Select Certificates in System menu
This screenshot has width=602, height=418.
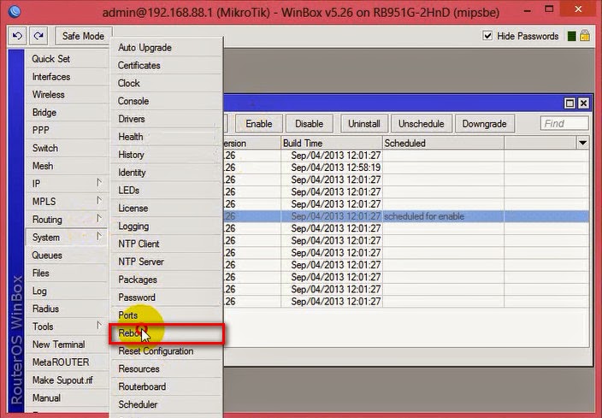166,65
